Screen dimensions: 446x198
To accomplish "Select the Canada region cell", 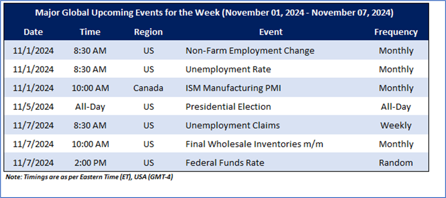I will coord(148,88).
